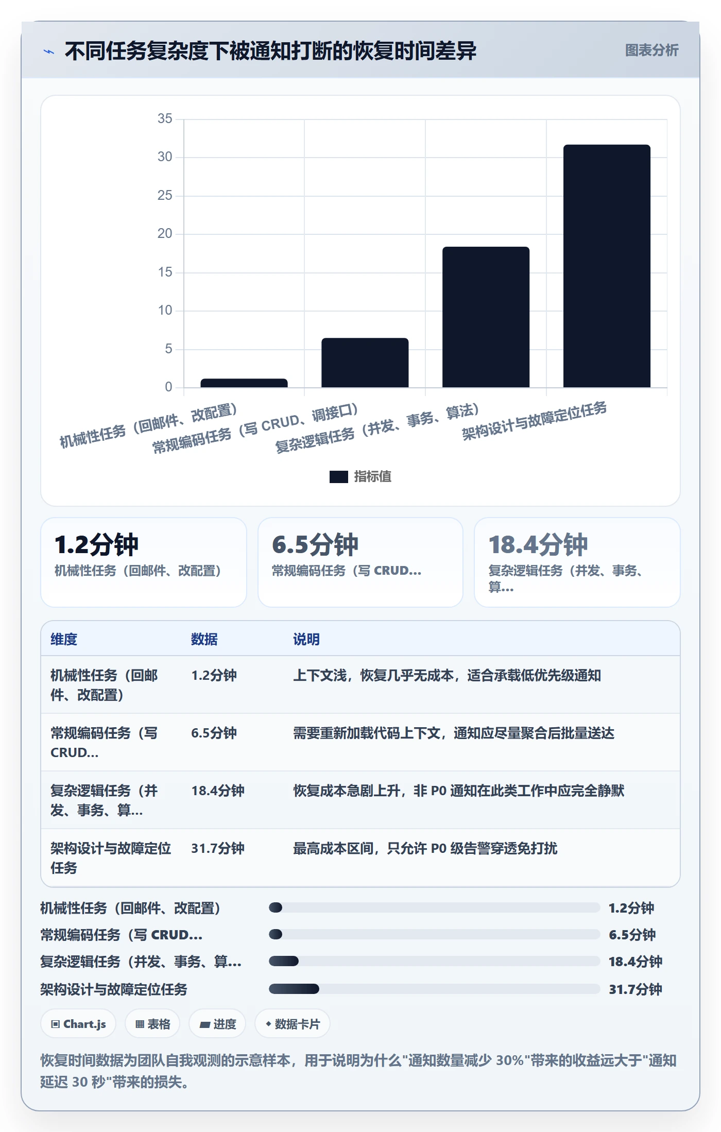
Task: Click progress value 31.7分钟
Action: 636,989
